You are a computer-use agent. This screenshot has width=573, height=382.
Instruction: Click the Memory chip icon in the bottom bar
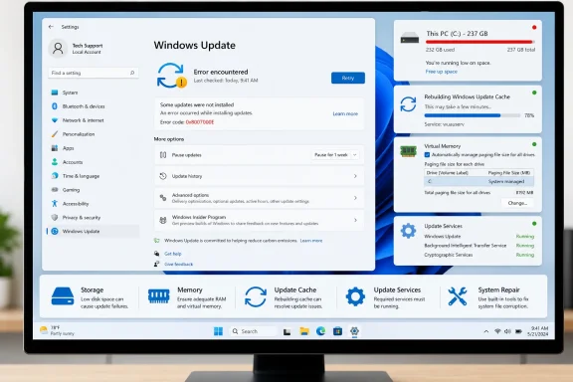pyautogui.click(x=158, y=296)
